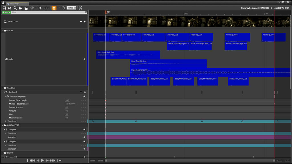Click the Create Camera icon

pyautogui.click(x=21, y=8)
